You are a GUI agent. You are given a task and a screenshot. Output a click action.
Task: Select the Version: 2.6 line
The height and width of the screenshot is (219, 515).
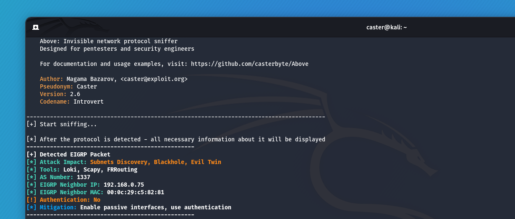pyautogui.click(x=60, y=94)
